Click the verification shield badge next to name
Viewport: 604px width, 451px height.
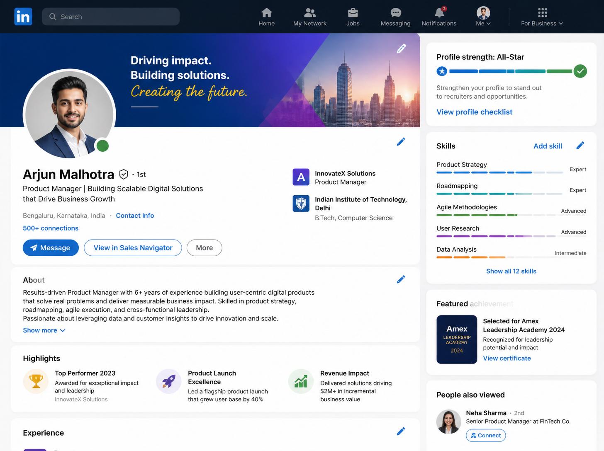[x=124, y=174]
